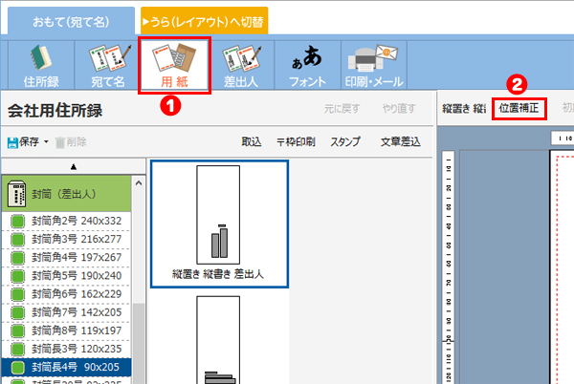Click the vertical ruler in preview
The image size is (574, 384).
pos(448,267)
